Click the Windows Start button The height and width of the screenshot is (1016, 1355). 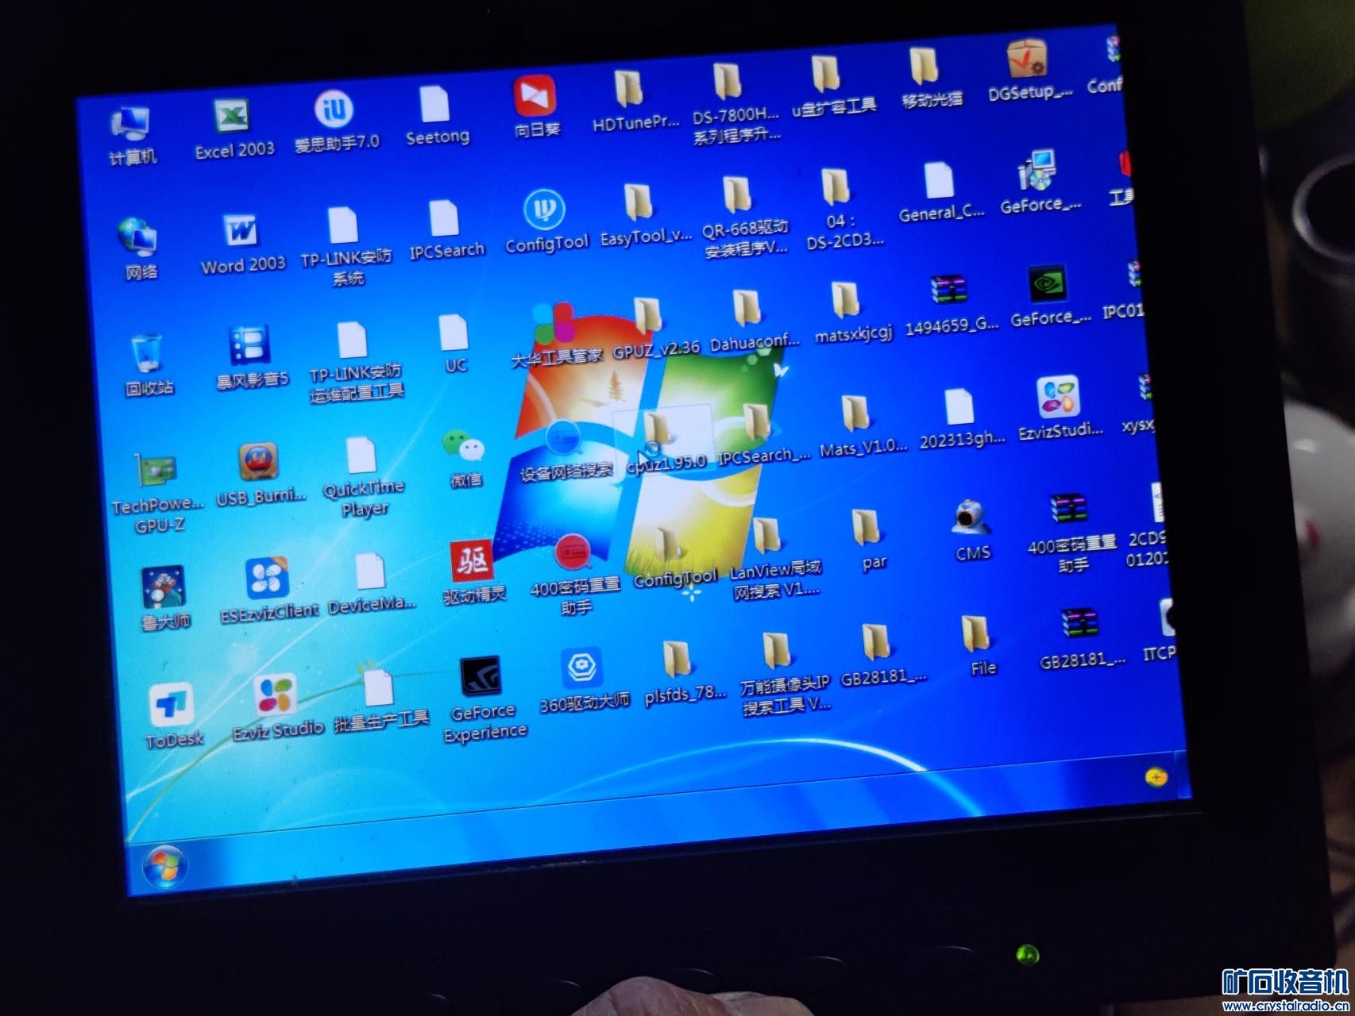(x=165, y=868)
